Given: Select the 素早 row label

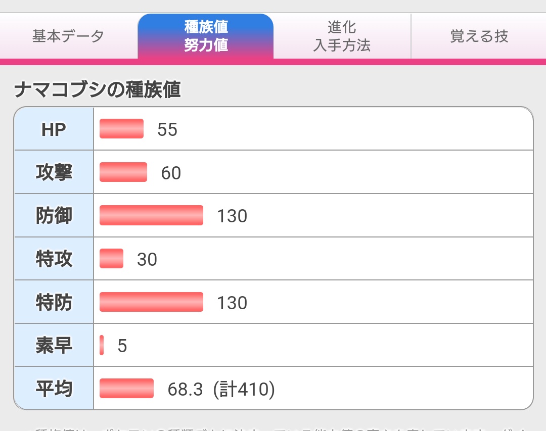Looking at the screenshot, I should [54, 346].
